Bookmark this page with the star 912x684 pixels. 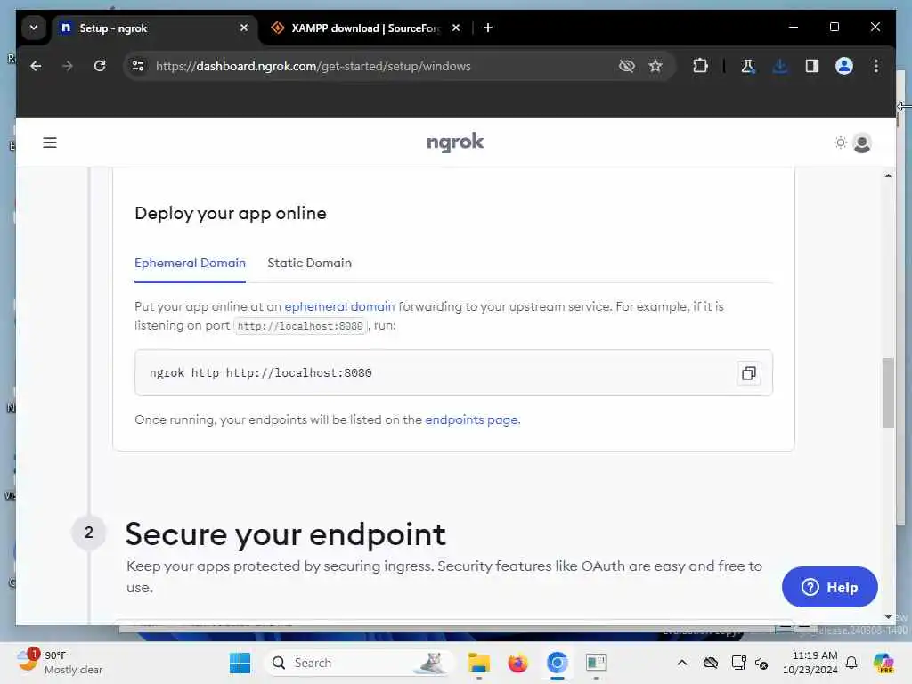point(655,66)
